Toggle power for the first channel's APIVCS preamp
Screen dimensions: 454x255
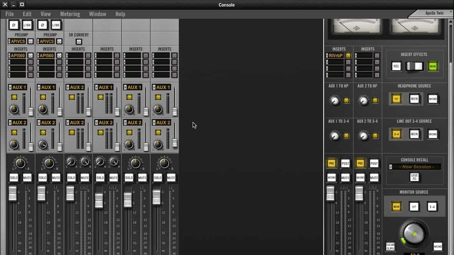[x=31, y=41]
